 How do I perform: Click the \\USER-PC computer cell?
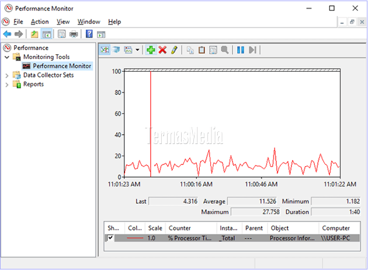[336, 238]
